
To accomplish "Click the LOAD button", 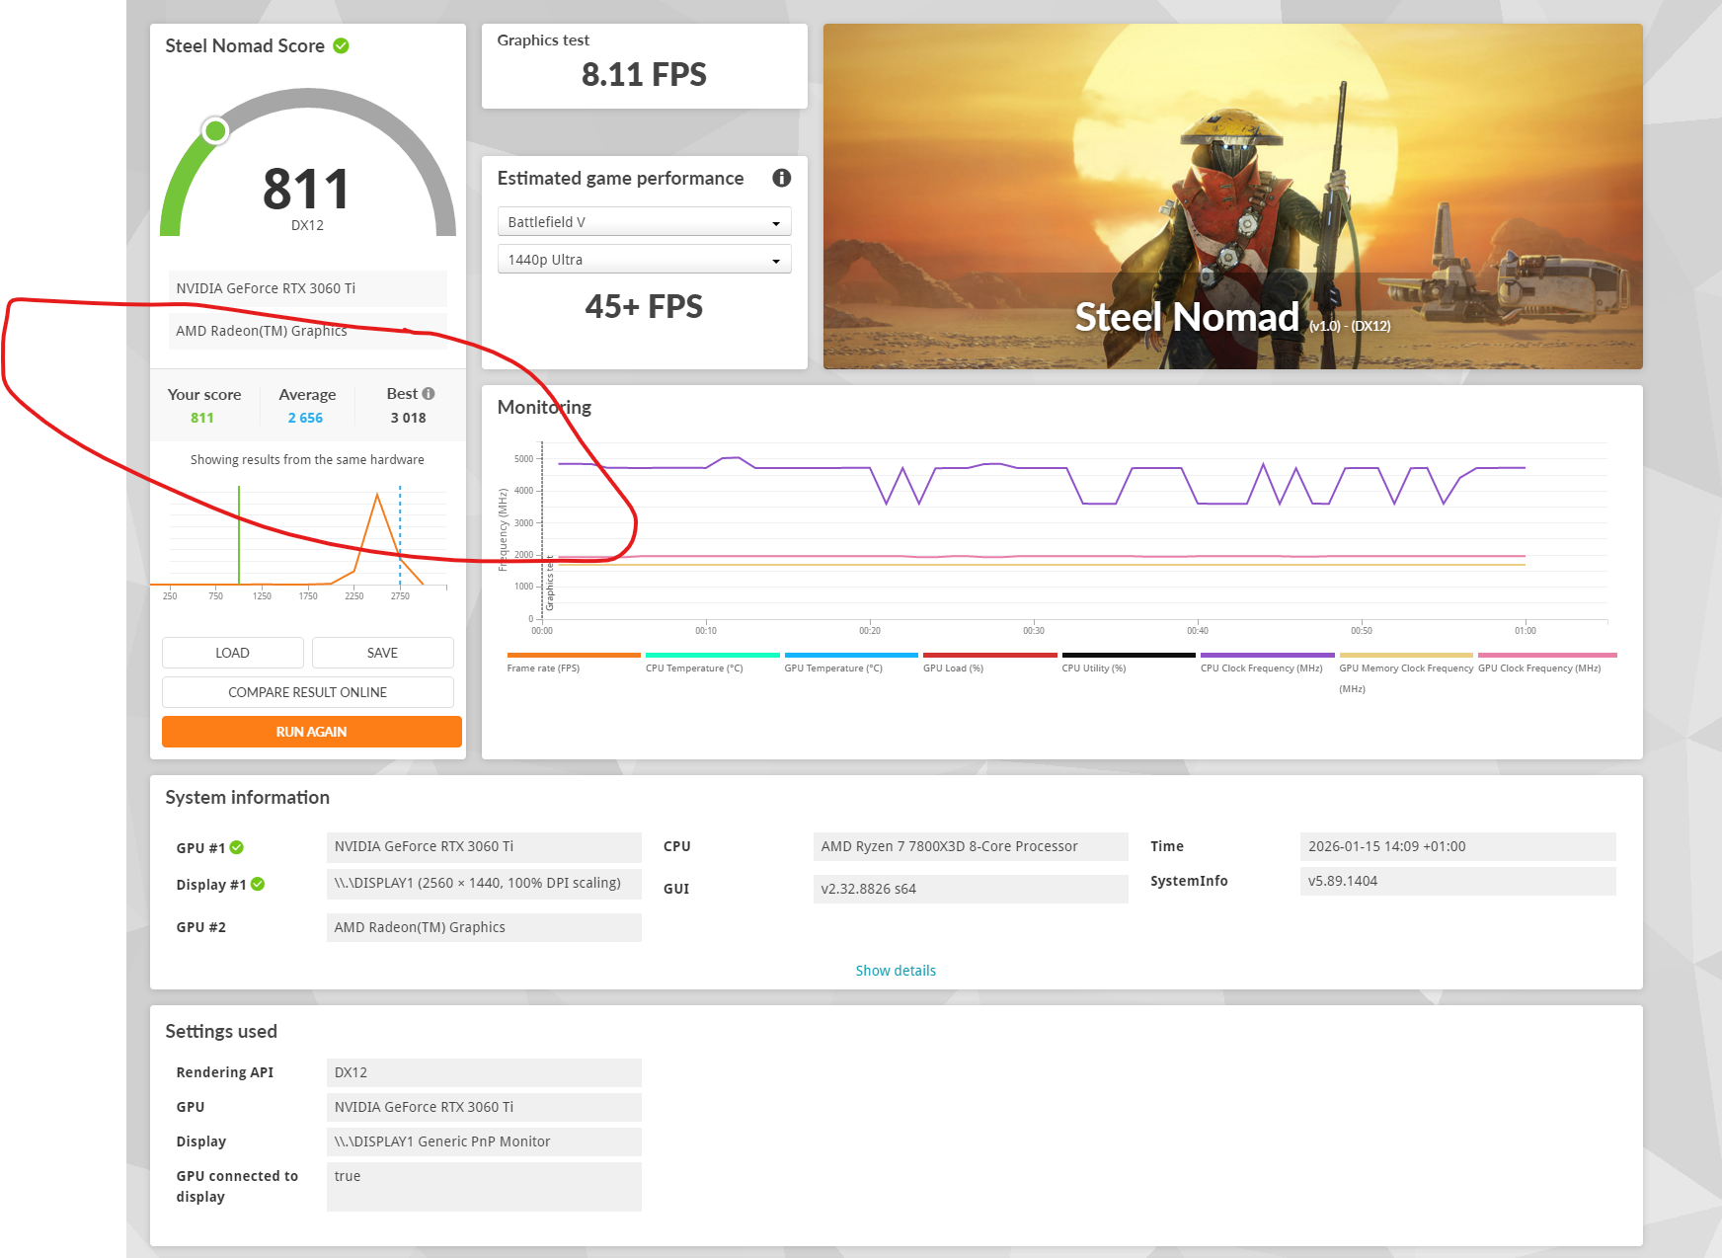I will pyautogui.click(x=233, y=653).
